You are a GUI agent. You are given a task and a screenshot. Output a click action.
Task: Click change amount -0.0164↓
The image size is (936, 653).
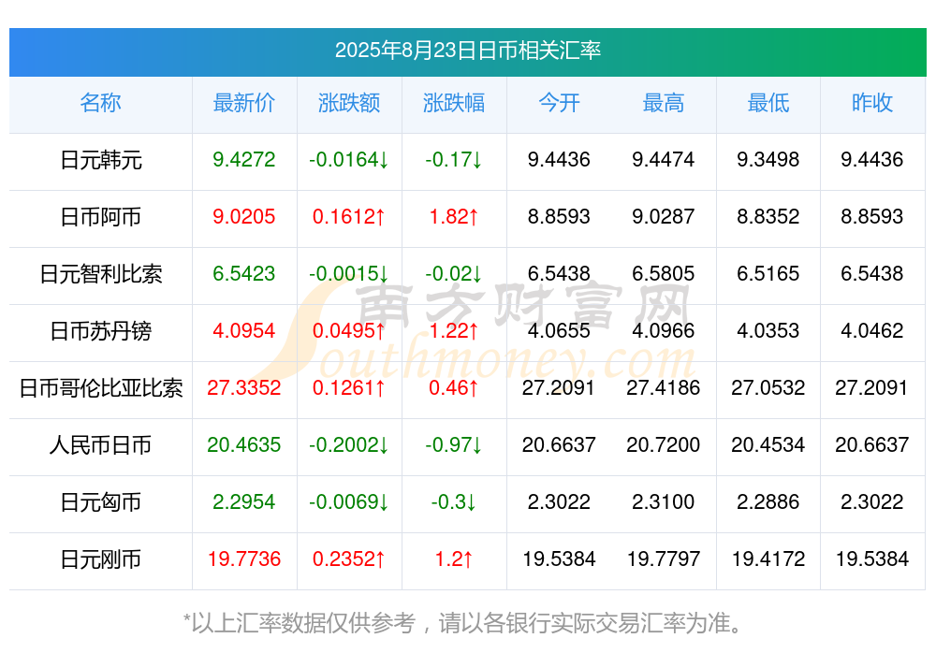349,159
